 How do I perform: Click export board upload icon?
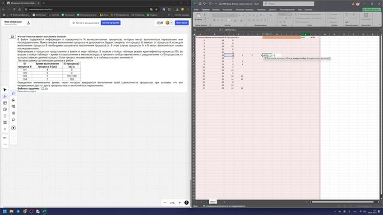(x=28, y=23)
